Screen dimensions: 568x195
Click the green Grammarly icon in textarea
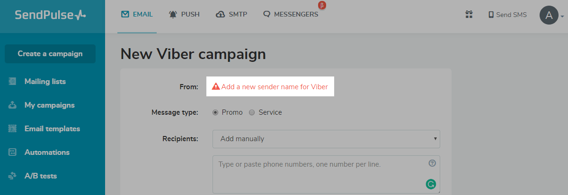[x=430, y=184]
